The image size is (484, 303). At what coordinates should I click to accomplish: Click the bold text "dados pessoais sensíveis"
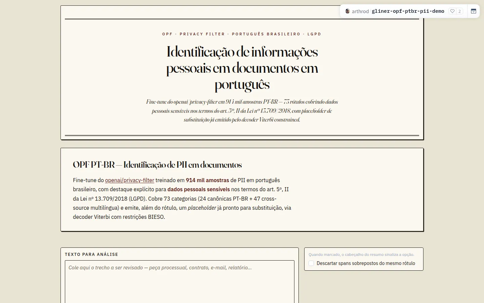point(199,189)
